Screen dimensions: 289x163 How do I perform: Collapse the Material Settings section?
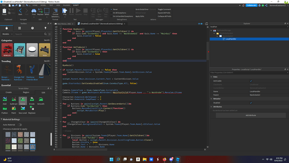coord(2,119)
